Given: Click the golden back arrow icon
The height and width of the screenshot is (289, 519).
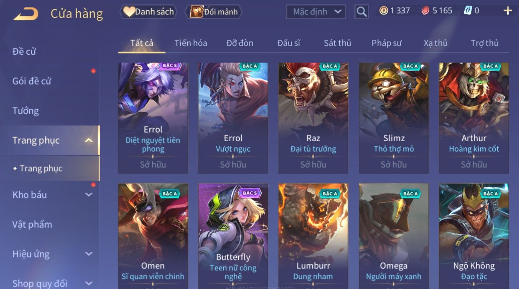Looking at the screenshot, I should click(26, 14).
